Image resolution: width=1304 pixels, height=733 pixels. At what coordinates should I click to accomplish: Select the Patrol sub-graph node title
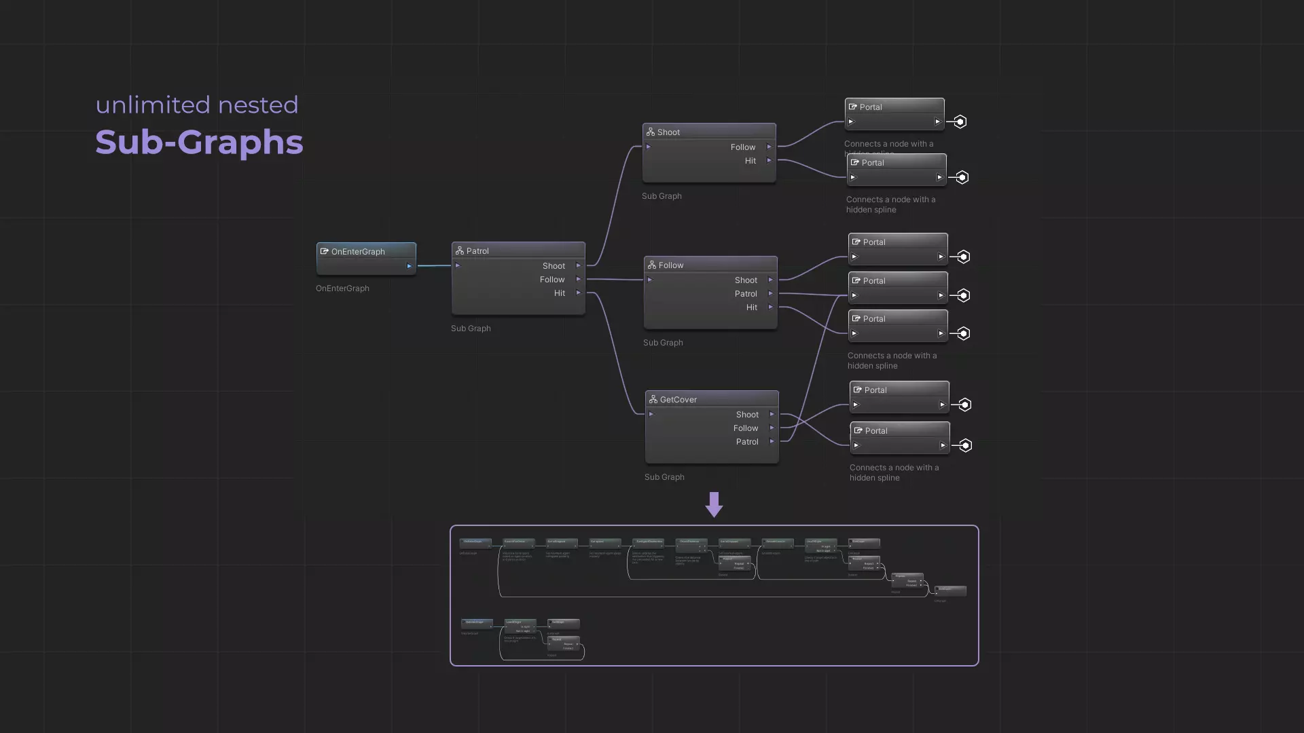pos(477,251)
